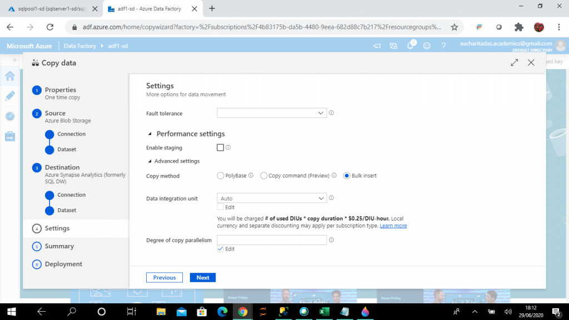Screen dimensions: 569x320
Task: Uncheck Edit under Degree of copy parallelism
Action: pos(220,249)
